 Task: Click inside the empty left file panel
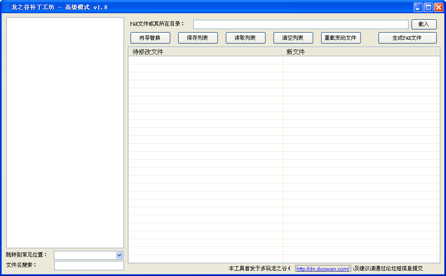point(64,132)
